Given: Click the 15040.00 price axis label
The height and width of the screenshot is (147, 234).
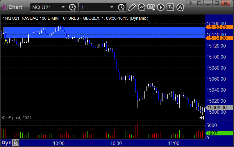Looking at the screenshot, I should 216,90.
